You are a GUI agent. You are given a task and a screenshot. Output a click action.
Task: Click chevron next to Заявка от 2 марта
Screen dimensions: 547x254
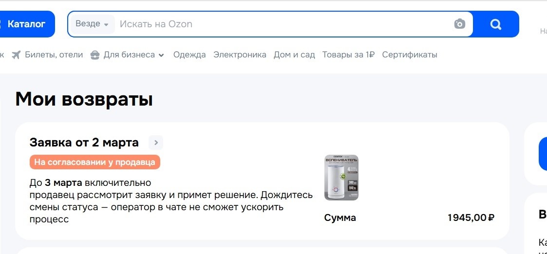(156, 143)
